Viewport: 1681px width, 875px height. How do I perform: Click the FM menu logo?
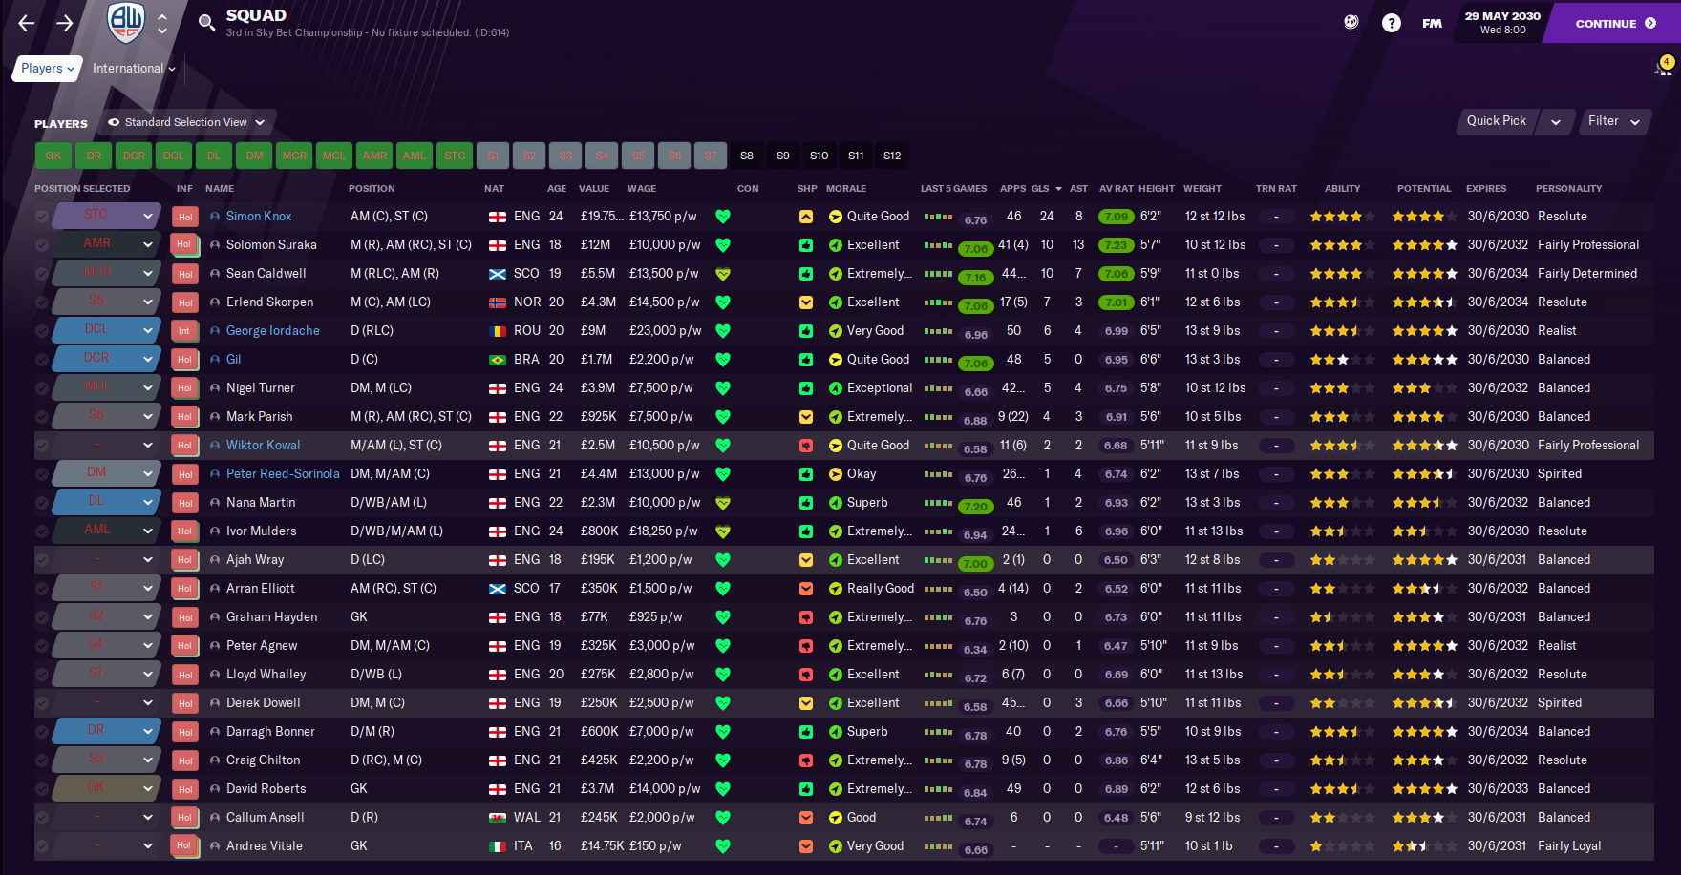(x=1432, y=23)
